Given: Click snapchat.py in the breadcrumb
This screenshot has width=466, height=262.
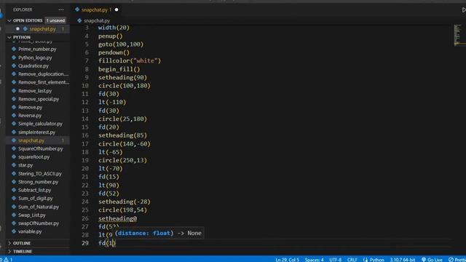Looking at the screenshot, I should (97, 20).
